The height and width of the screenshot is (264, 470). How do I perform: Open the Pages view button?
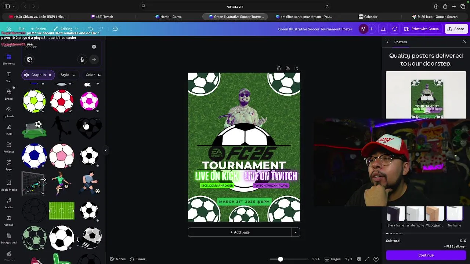pyautogui.click(x=333, y=259)
